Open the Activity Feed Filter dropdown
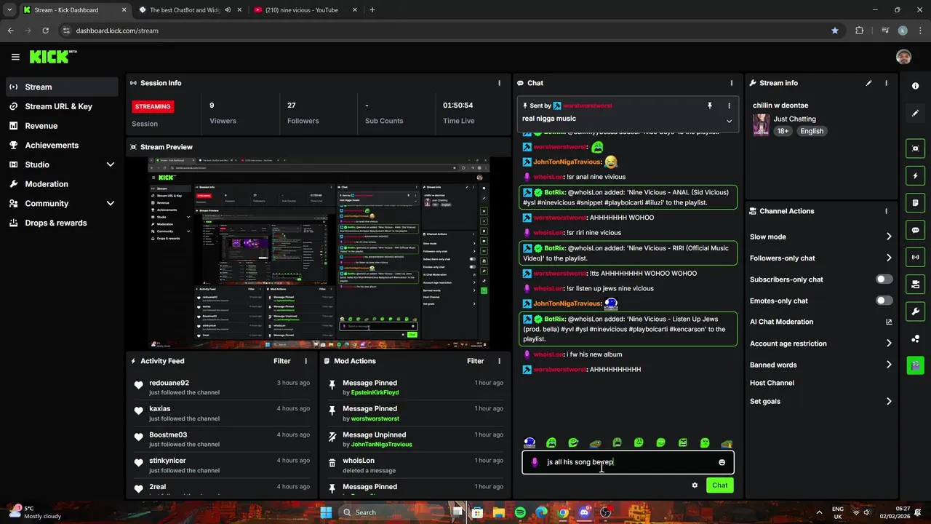Image resolution: width=931 pixels, height=524 pixels. pyautogui.click(x=281, y=361)
